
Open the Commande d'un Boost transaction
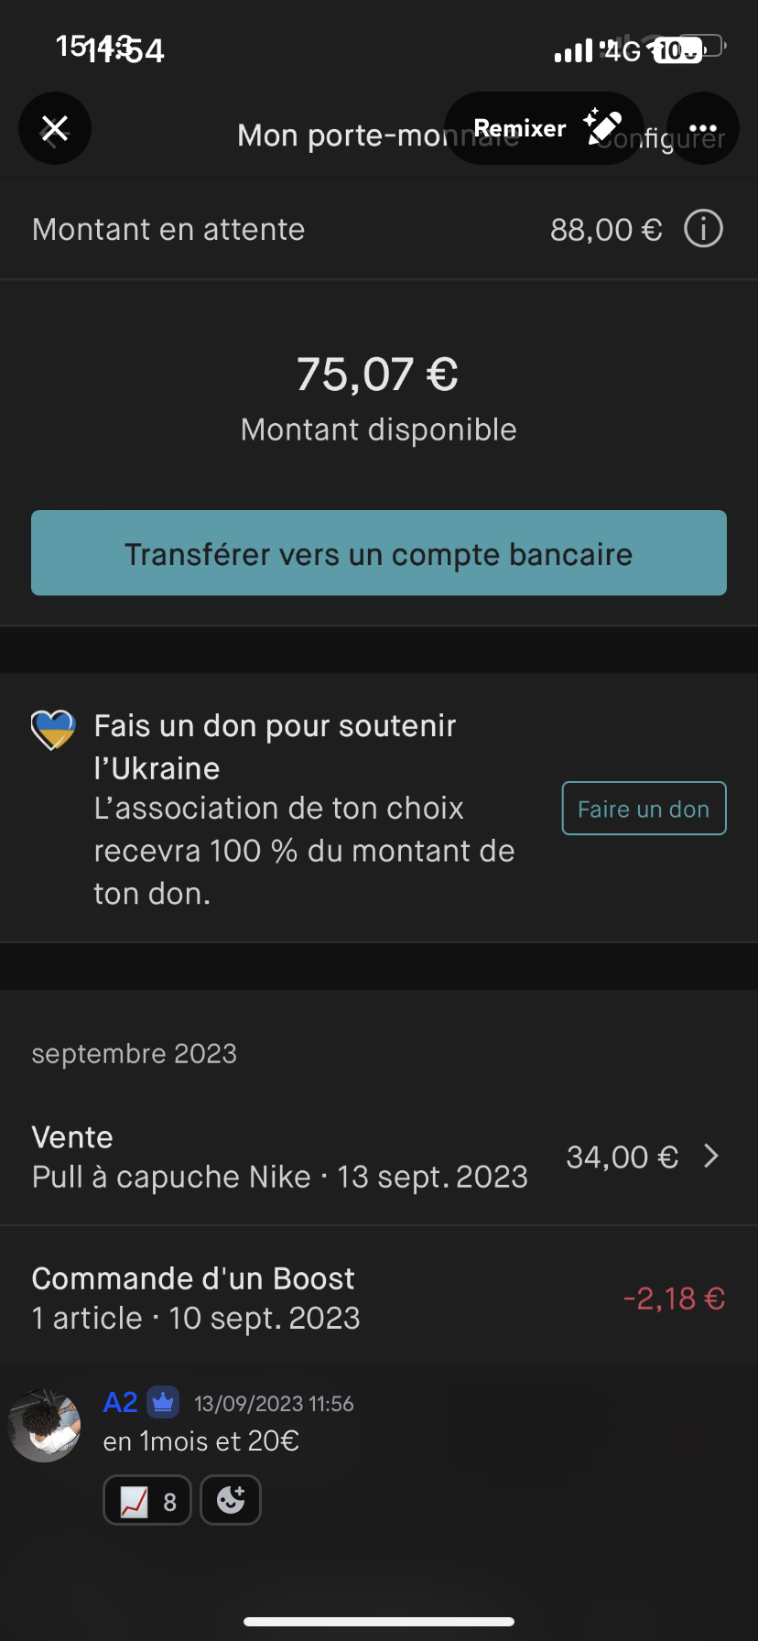click(x=378, y=1298)
